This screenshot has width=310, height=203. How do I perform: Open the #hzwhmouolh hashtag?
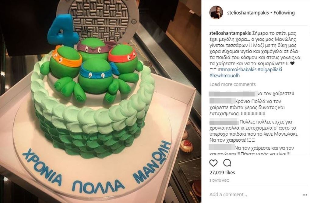pos(225,76)
